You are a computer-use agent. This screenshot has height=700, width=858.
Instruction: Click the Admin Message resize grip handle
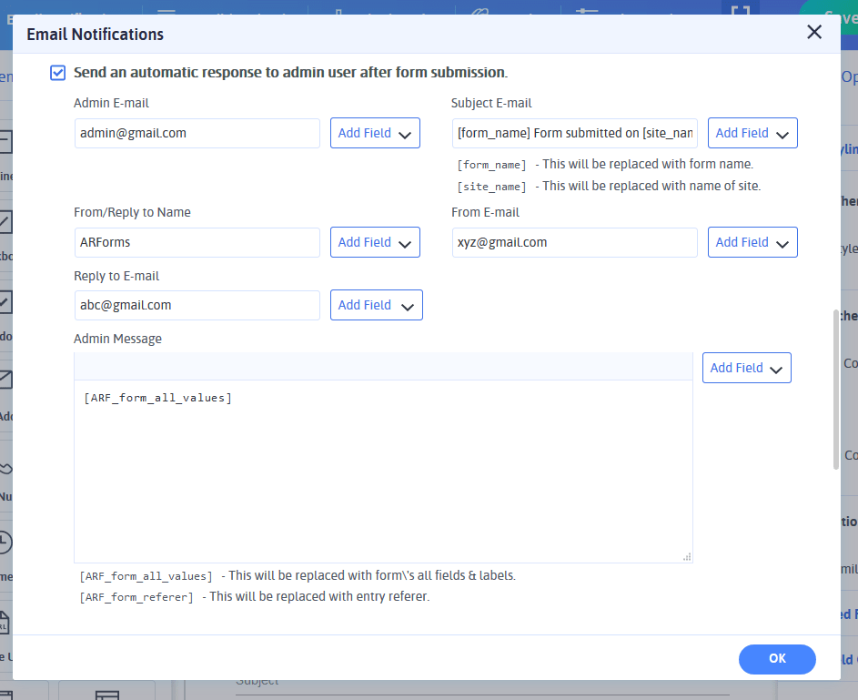(687, 557)
